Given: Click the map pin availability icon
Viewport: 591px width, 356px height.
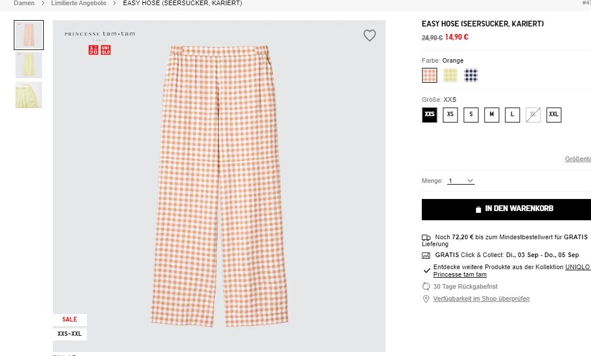Looking at the screenshot, I should click(426, 299).
